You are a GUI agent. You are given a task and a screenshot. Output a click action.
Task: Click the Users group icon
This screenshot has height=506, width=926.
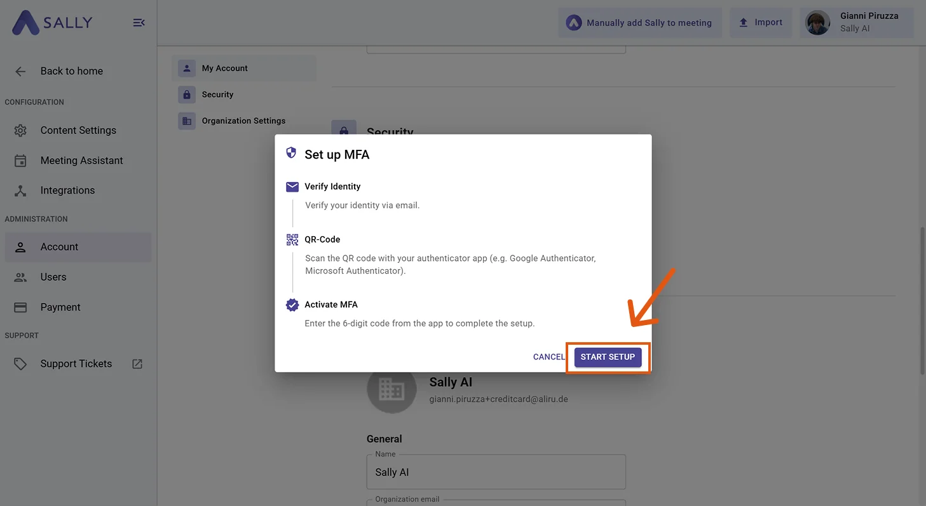(x=20, y=277)
